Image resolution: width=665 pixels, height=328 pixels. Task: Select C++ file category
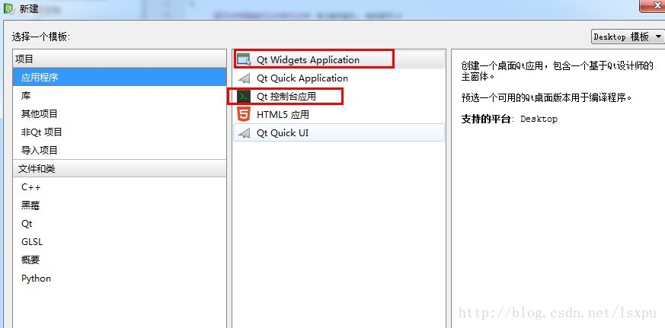tap(120, 187)
